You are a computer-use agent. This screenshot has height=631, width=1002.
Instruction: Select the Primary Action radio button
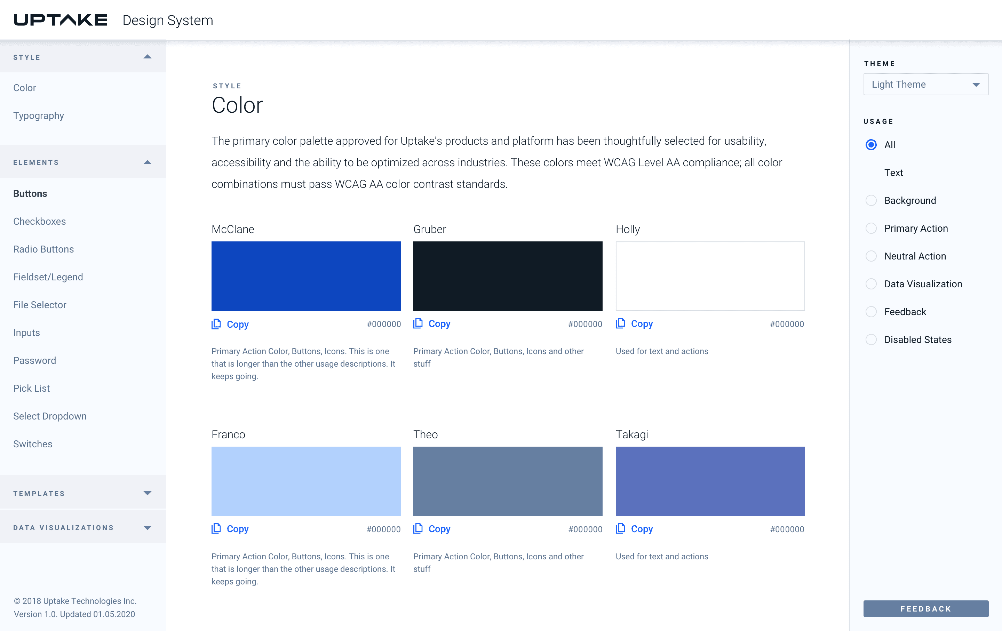[871, 228]
